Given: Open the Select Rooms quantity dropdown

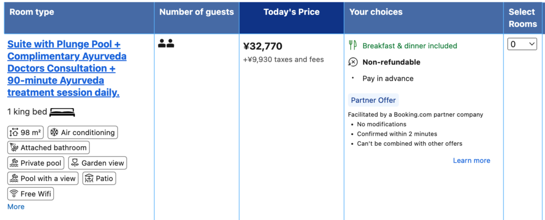Looking at the screenshot, I should coord(522,45).
